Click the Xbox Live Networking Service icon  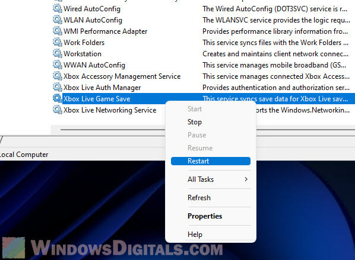pos(58,110)
